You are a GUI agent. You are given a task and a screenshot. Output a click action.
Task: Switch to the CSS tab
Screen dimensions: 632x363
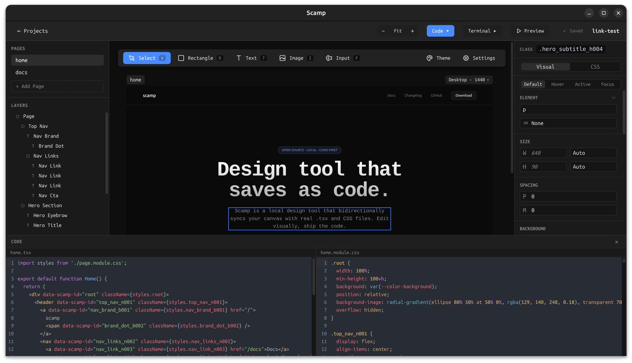595,67
